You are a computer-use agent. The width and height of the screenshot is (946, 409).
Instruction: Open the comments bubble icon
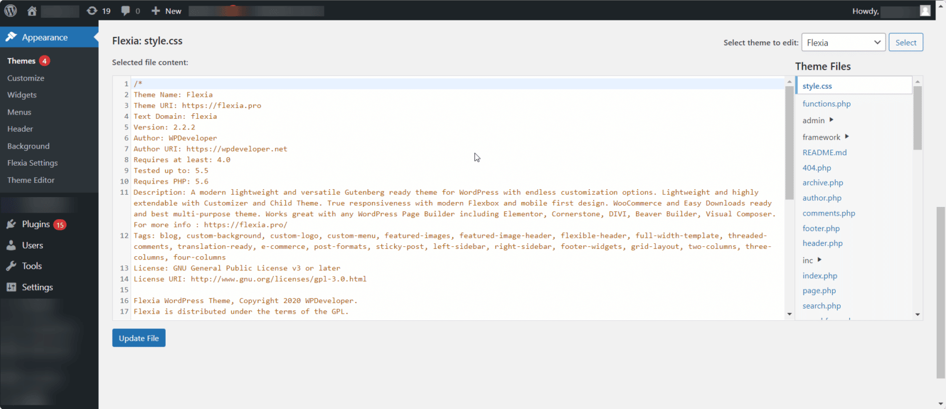[x=126, y=10]
